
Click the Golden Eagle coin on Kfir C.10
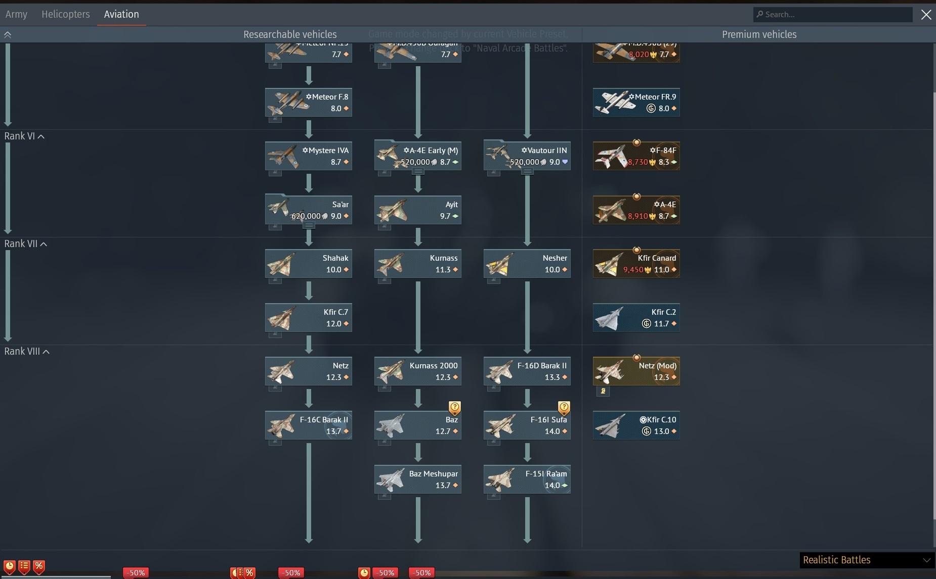pyautogui.click(x=646, y=431)
